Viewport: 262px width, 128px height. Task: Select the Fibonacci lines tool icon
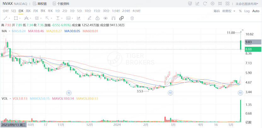[37, 18]
